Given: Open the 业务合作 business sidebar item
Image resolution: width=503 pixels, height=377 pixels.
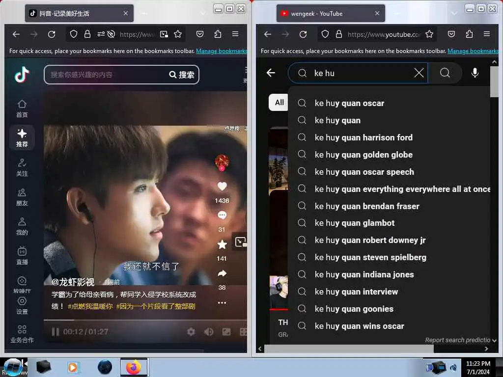Looking at the screenshot, I should click(22, 334).
